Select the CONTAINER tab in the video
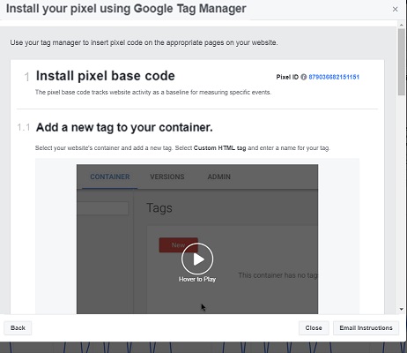Screen dimensions: 407x353 [110, 176]
